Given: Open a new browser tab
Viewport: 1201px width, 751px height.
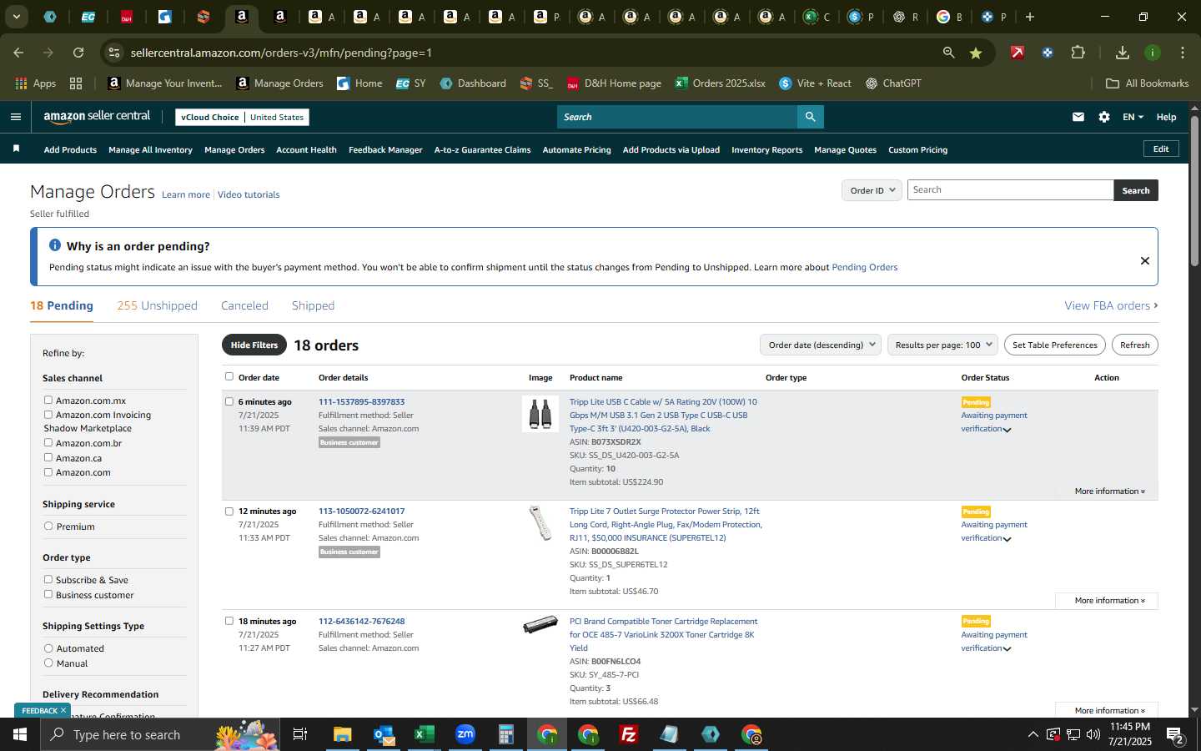Looking at the screenshot, I should tap(1030, 17).
